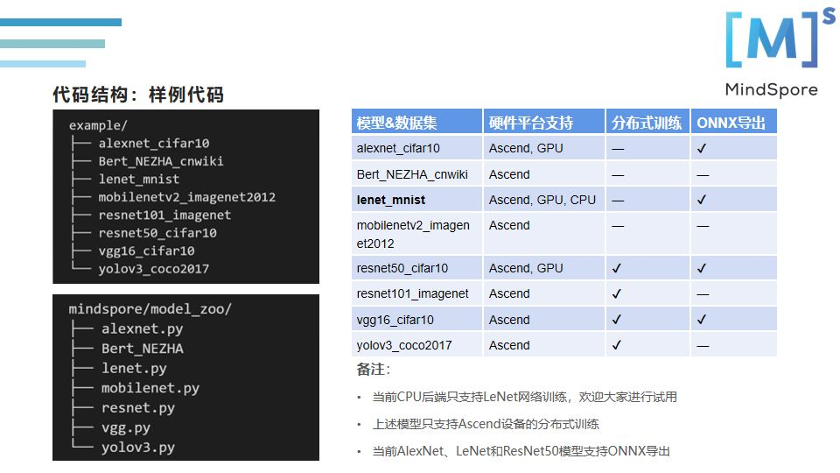
Task: Click the ONNX checkmark in resnet50_cifar10 row
Action: point(702,268)
